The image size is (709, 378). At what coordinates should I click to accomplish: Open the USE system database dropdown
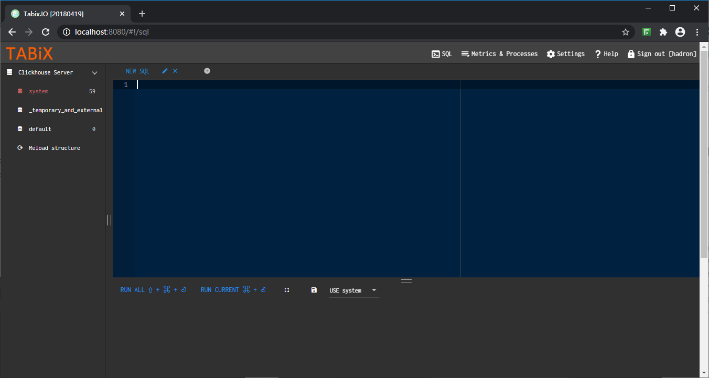(x=353, y=290)
